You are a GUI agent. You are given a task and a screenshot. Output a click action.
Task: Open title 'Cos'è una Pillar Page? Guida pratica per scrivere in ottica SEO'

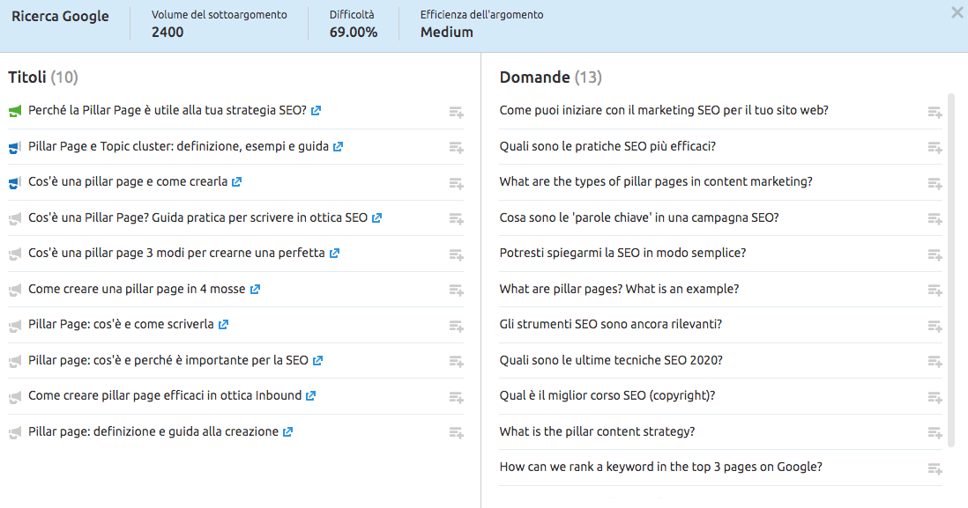coord(197,217)
